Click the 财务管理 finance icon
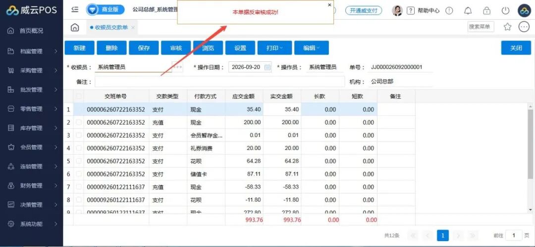 coord(11,186)
